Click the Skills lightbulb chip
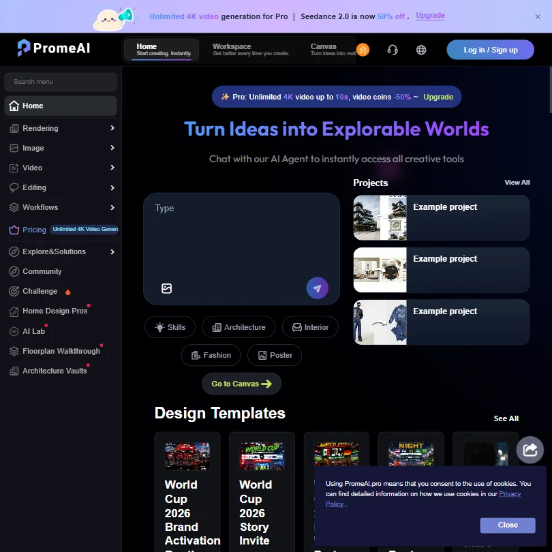This screenshot has width=552, height=552. coord(170,327)
